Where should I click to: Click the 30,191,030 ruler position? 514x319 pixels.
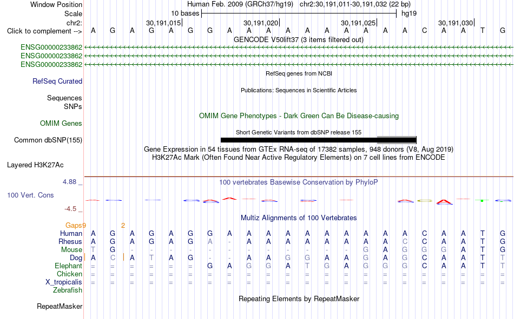456,23
